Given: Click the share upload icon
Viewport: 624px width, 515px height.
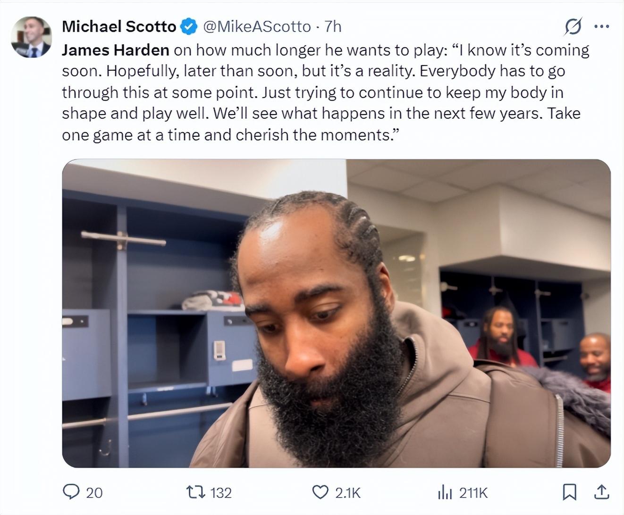Looking at the screenshot, I should click(601, 492).
